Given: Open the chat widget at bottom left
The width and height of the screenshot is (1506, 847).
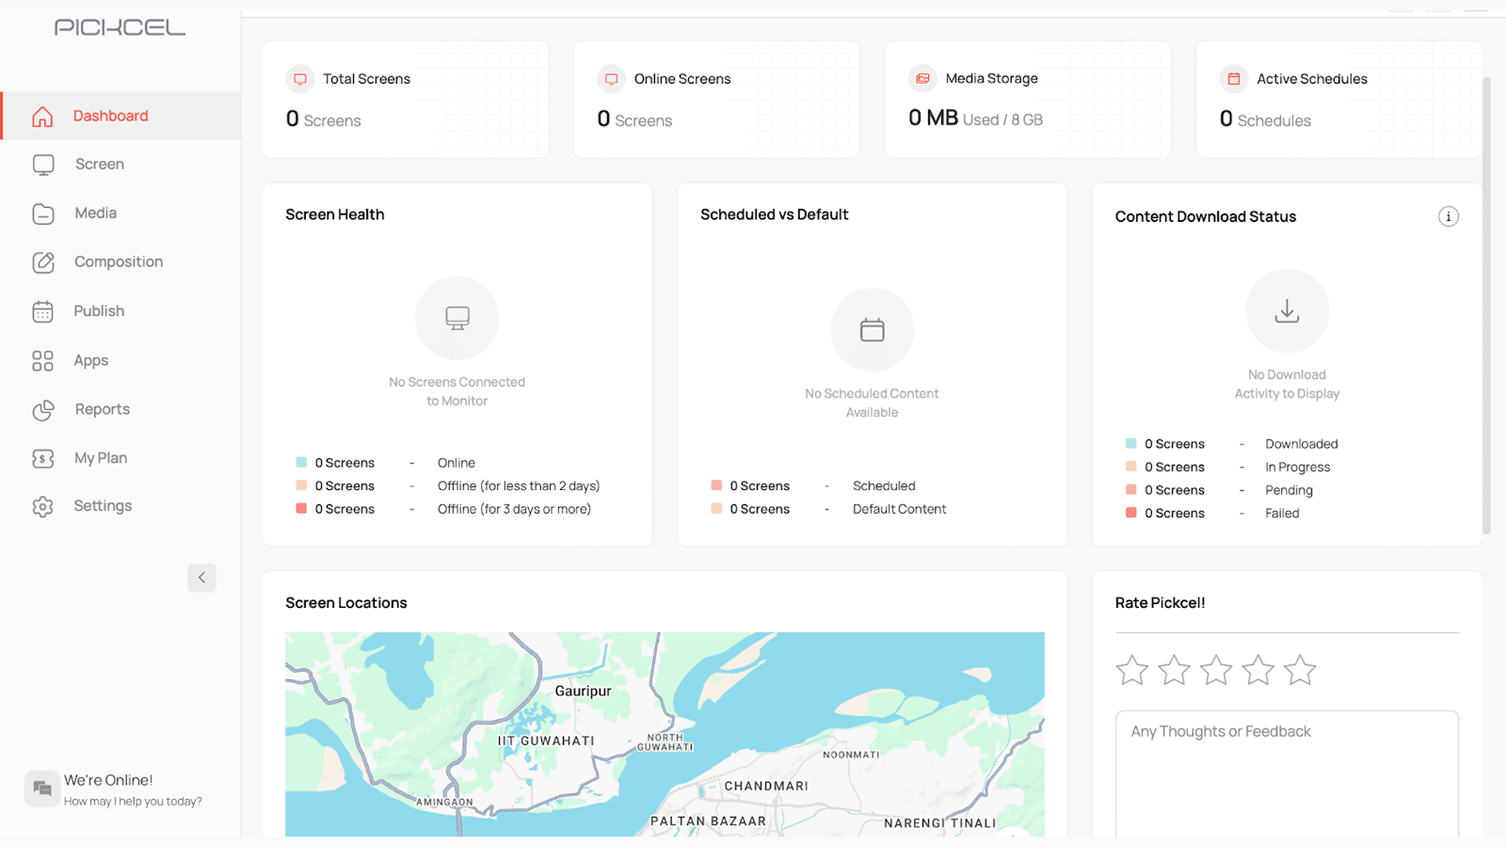Looking at the screenshot, I should point(42,788).
